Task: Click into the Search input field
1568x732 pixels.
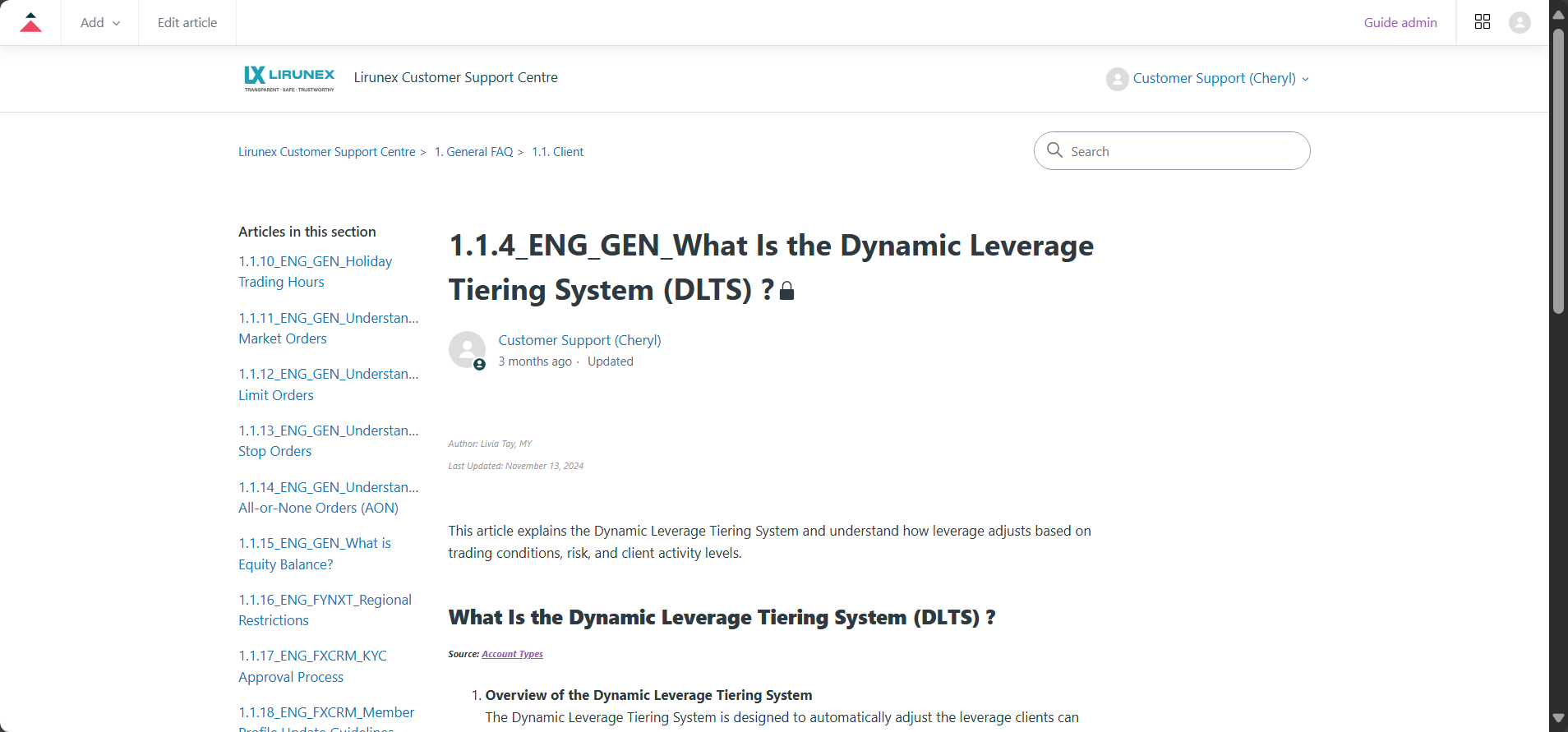Action: [1183, 151]
